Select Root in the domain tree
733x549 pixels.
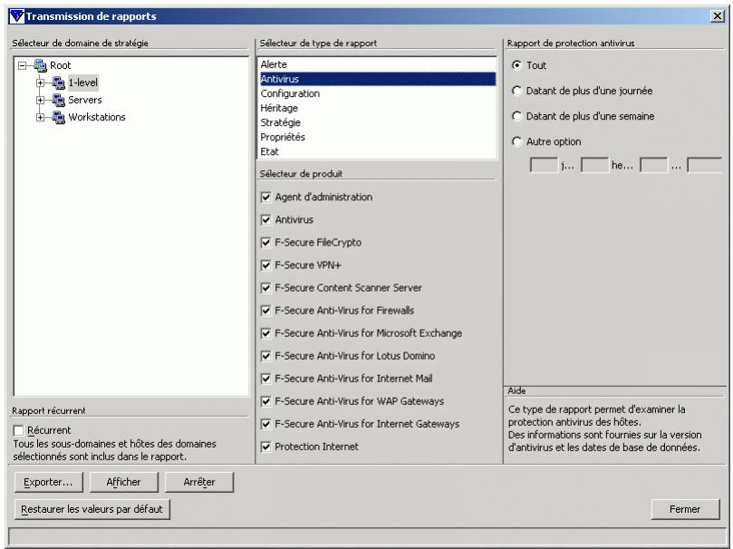61,65
